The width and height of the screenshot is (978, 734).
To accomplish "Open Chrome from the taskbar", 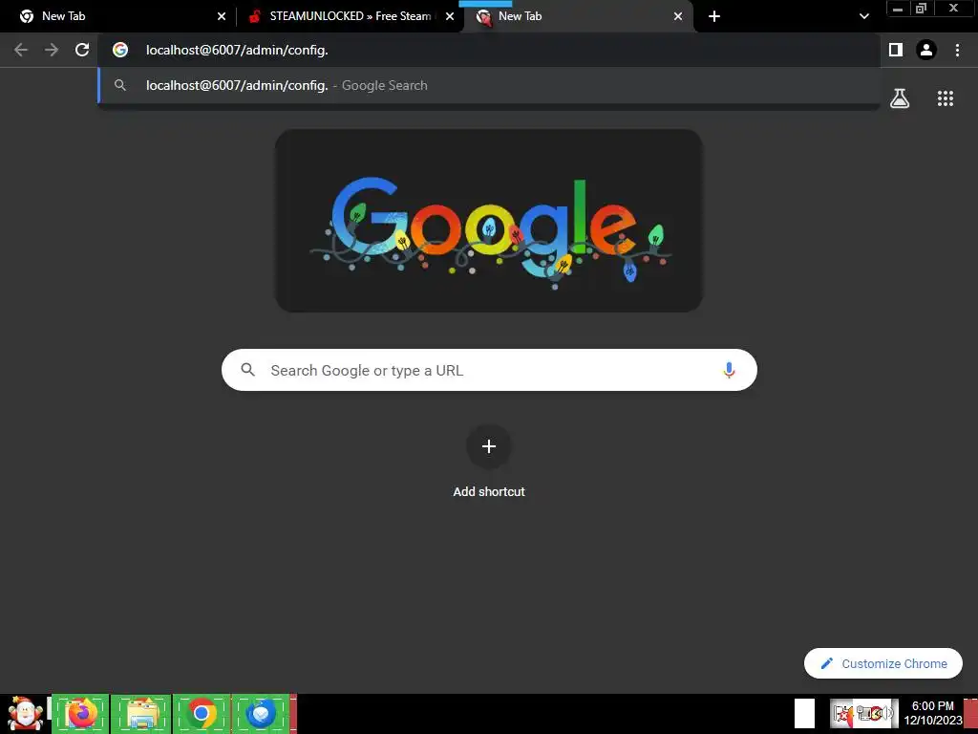I will coord(201,713).
